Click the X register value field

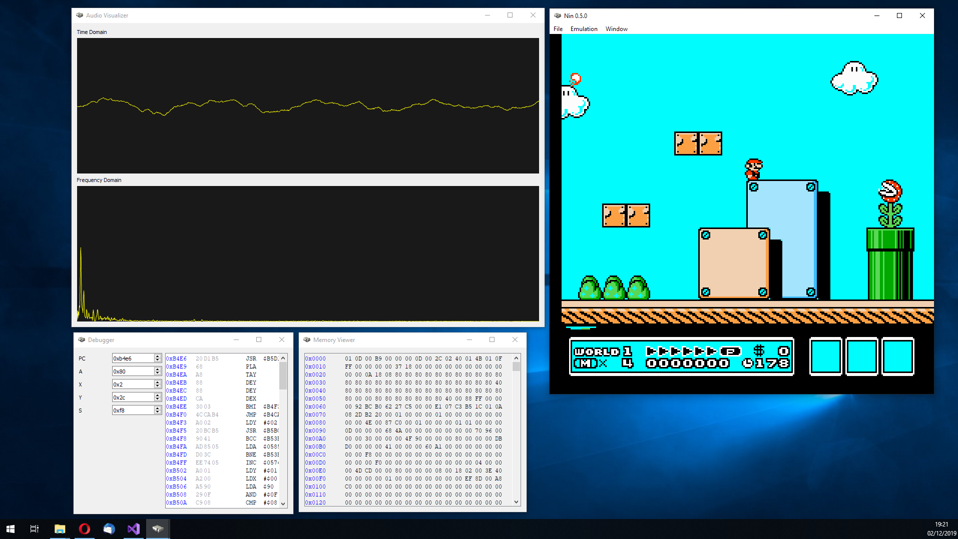[x=133, y=384]
